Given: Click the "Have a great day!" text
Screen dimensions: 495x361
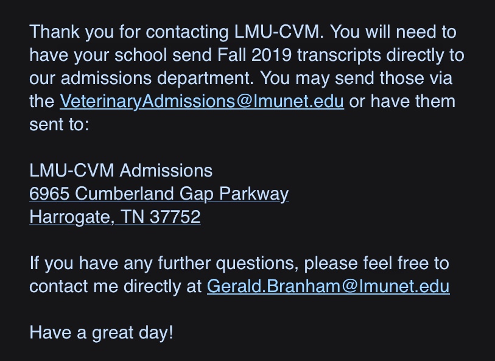Looking at the screenshot, I should pos(101,332).
